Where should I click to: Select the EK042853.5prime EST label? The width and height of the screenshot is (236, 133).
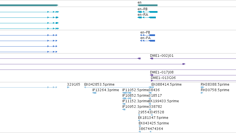coord(99,85)
